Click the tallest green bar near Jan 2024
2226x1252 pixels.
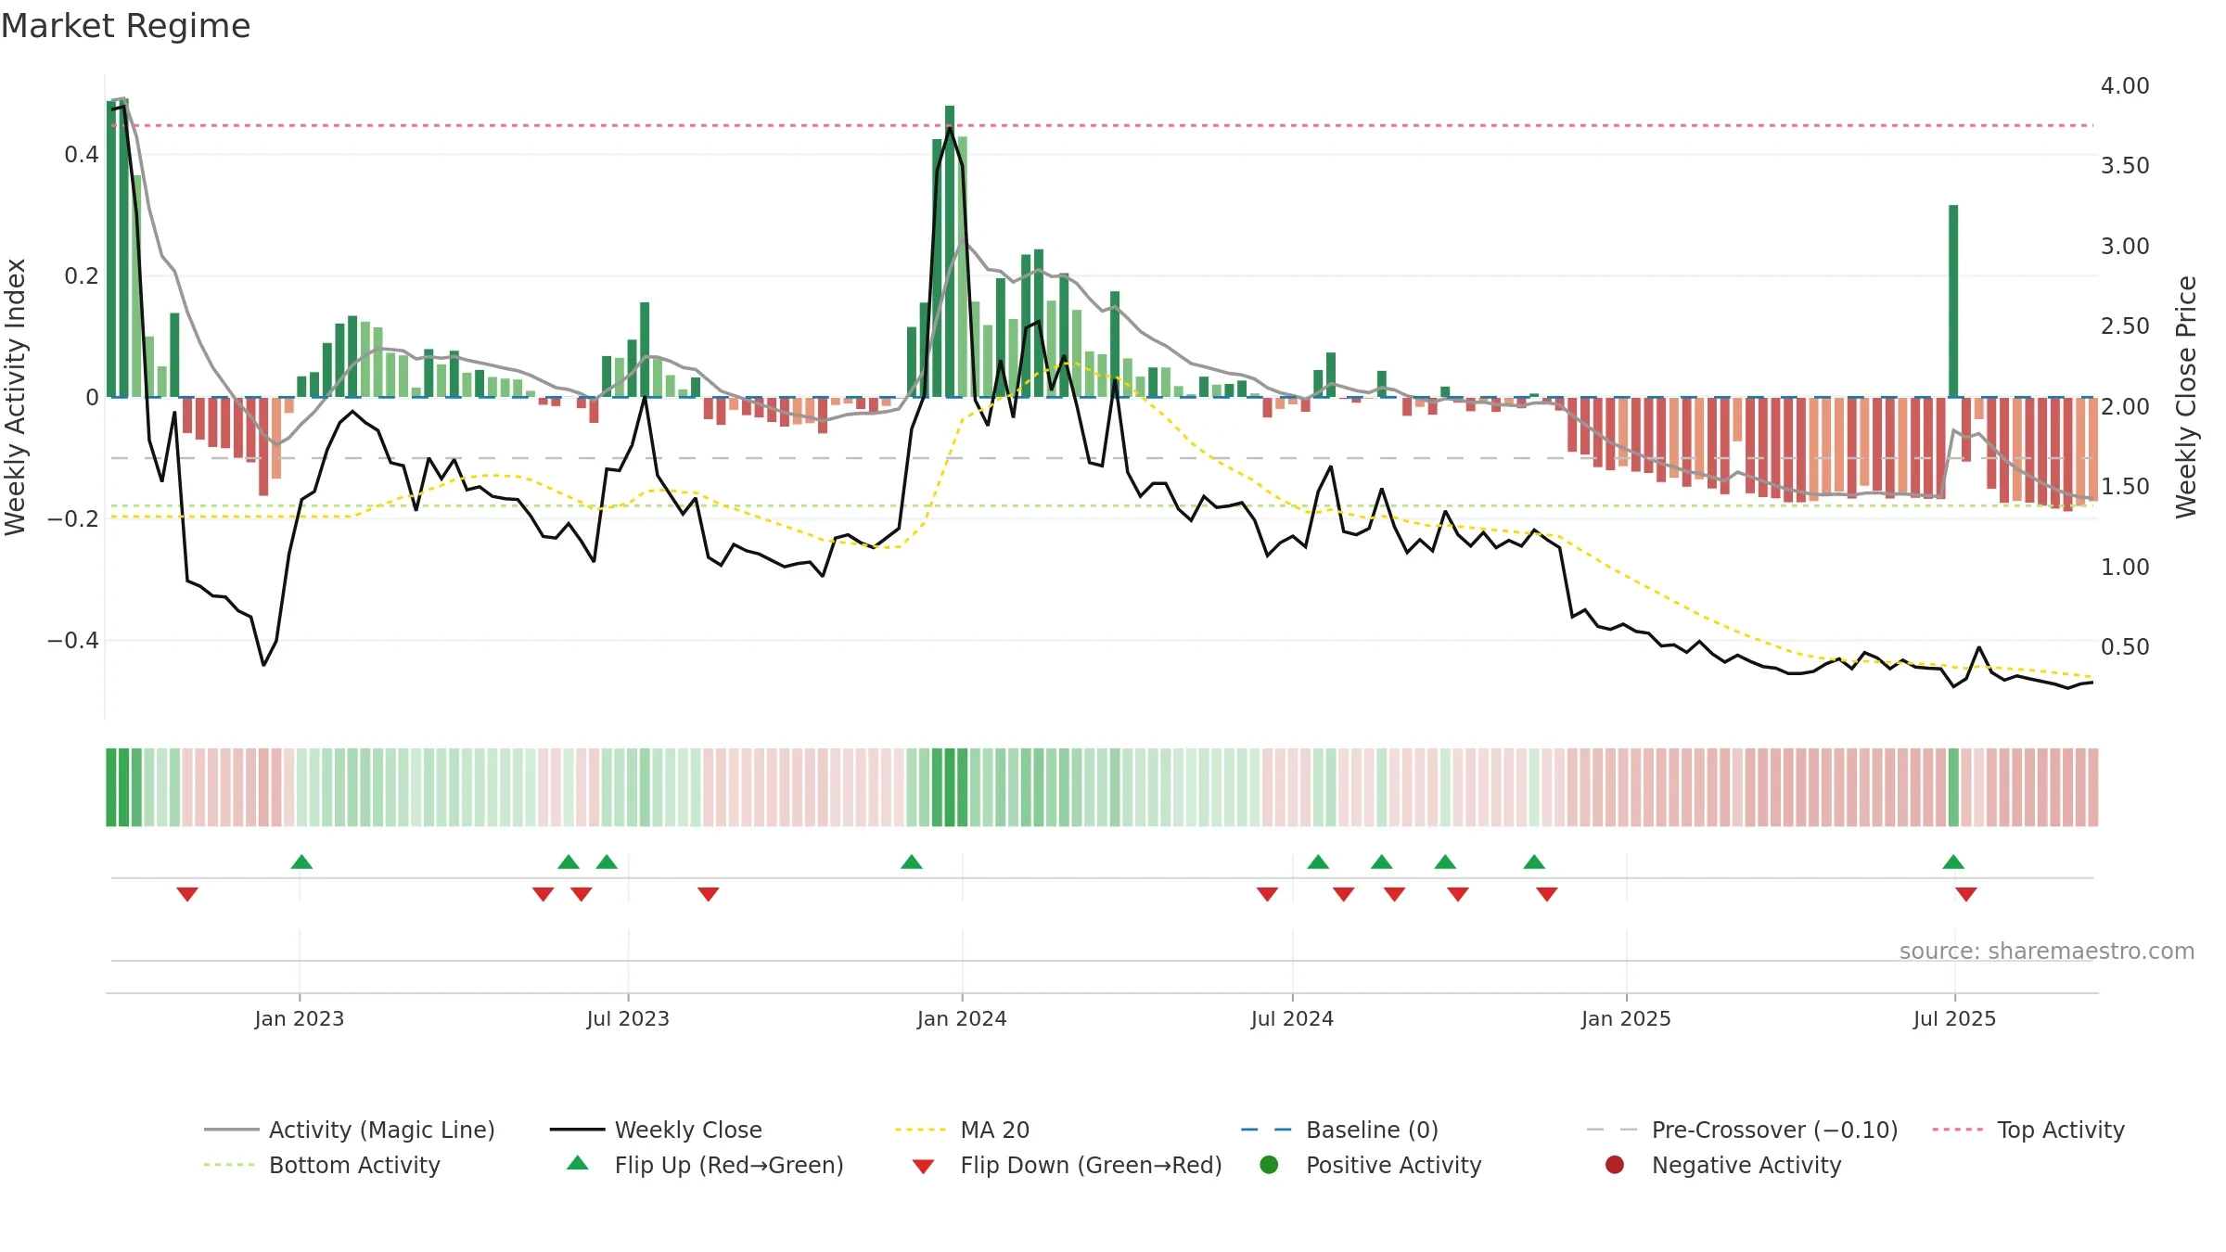tap(950, 251)
